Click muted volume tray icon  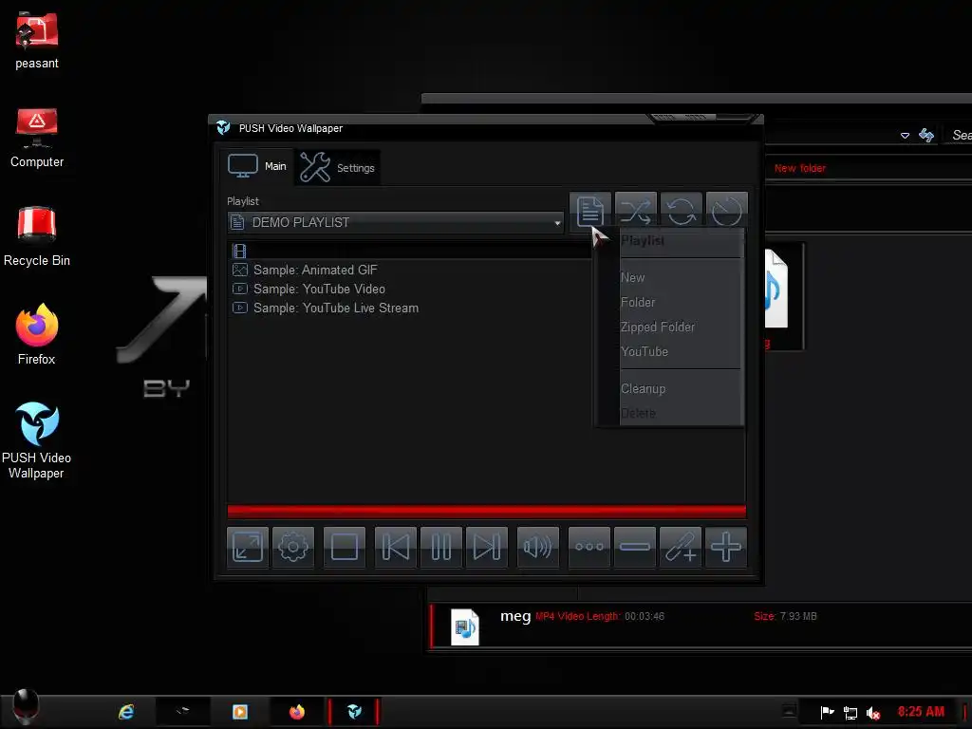pos(873,713)
